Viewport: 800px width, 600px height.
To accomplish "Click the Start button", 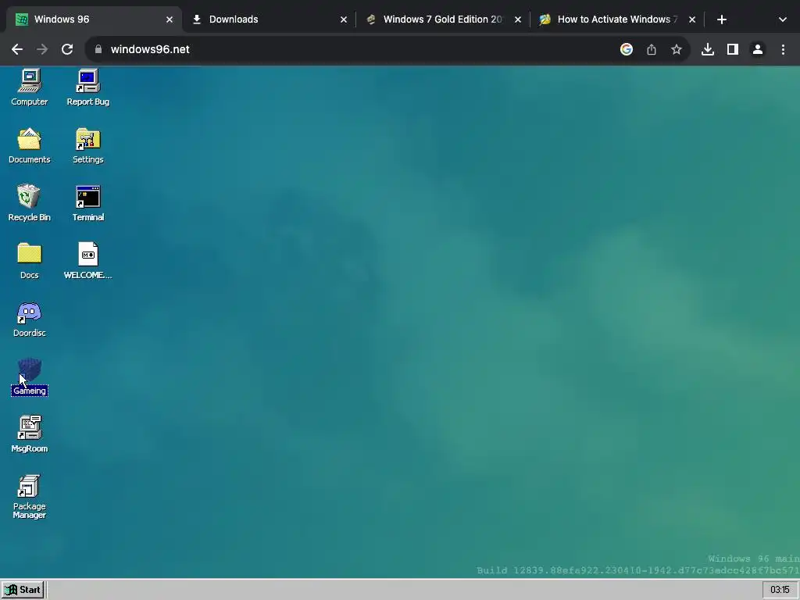I will pyautogui.click(x=23, y=590).
